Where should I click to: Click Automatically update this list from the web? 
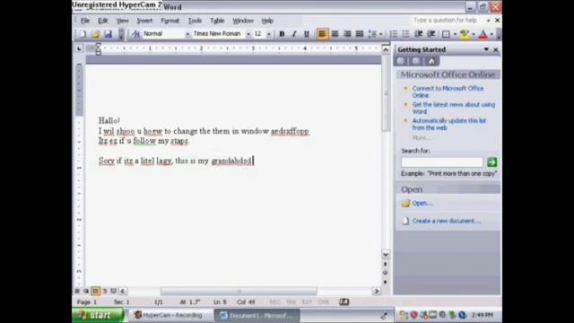449,124
